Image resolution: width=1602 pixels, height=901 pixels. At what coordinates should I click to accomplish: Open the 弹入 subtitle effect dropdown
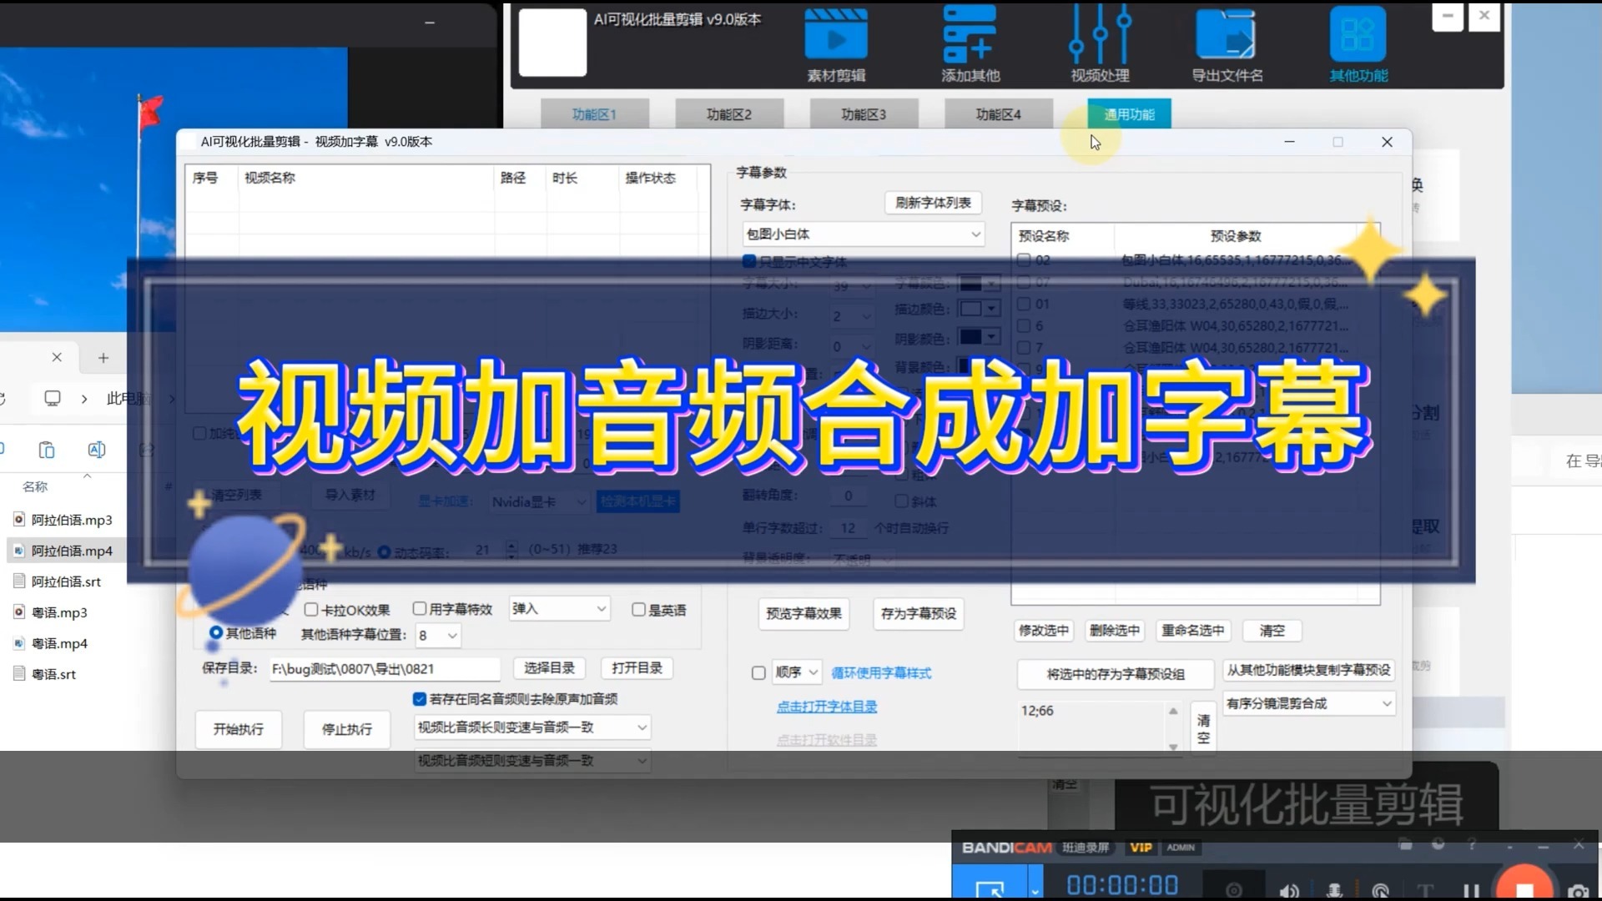click(560, 609)
